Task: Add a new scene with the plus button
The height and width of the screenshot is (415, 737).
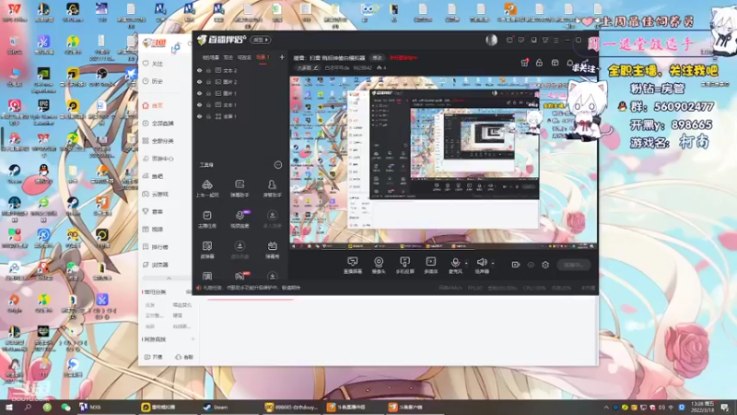Action: (x=282, y=57)
